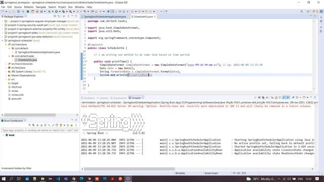The width and height of the screenshot is (324, 182).
Task: Click the Remove Launch X icon in Console
Action: [259, 98]
